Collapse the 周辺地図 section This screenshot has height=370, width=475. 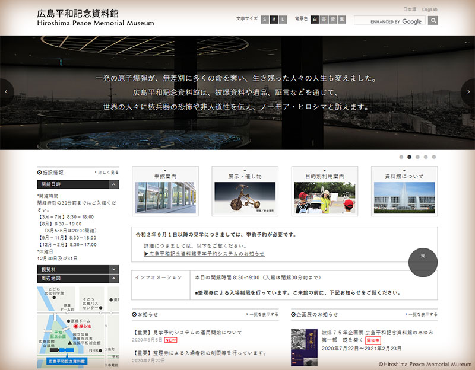78,278
